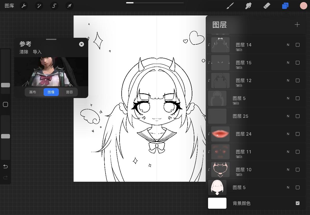310x215 pixels.
Task: Select the Brush paint tool
Action: click(x=230, y=6)
